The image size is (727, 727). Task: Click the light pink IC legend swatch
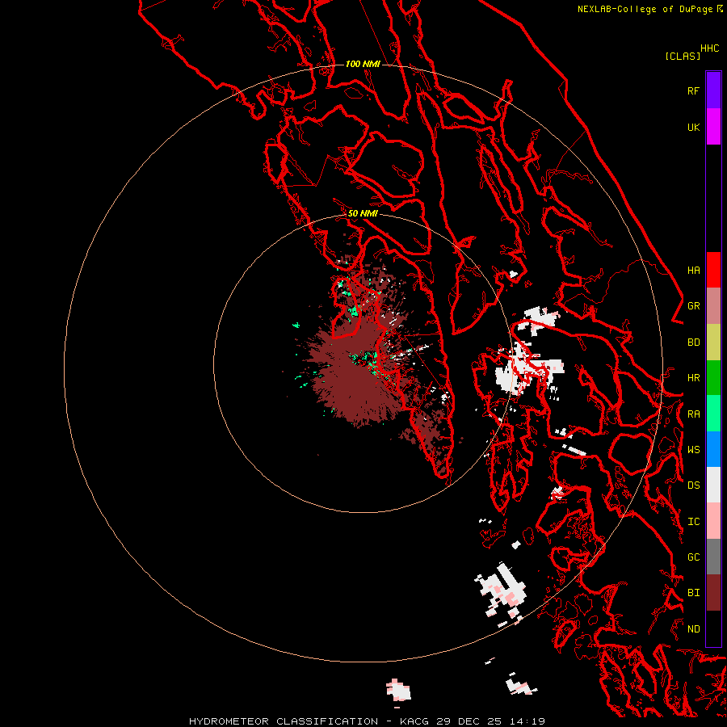pos(713,521)
